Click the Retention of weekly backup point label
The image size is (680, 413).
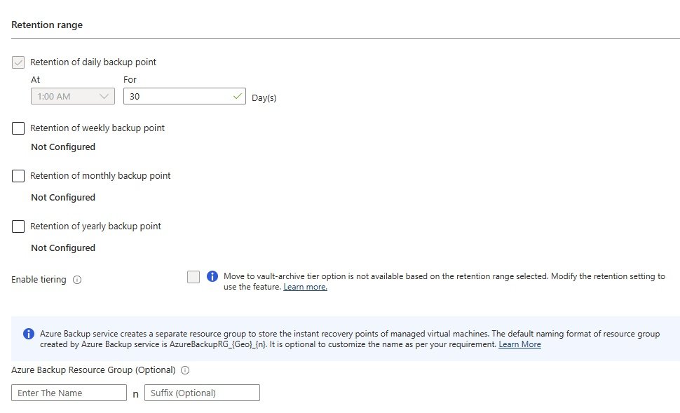(x=97, y=128)
